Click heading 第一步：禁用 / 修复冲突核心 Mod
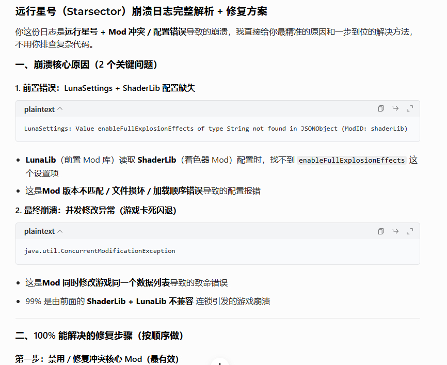The image size is (447, 365). (97, 359)
